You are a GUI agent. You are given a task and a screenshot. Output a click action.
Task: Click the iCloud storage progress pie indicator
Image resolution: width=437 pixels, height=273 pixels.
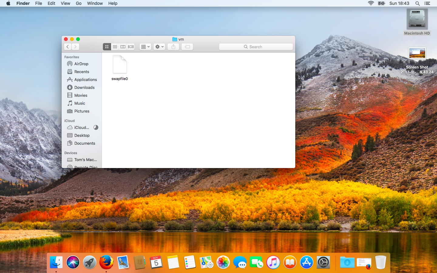pos(96,127)
